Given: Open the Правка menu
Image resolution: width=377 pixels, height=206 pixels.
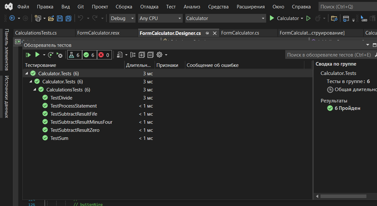Looking at the screenshot, I should [45, 7].
